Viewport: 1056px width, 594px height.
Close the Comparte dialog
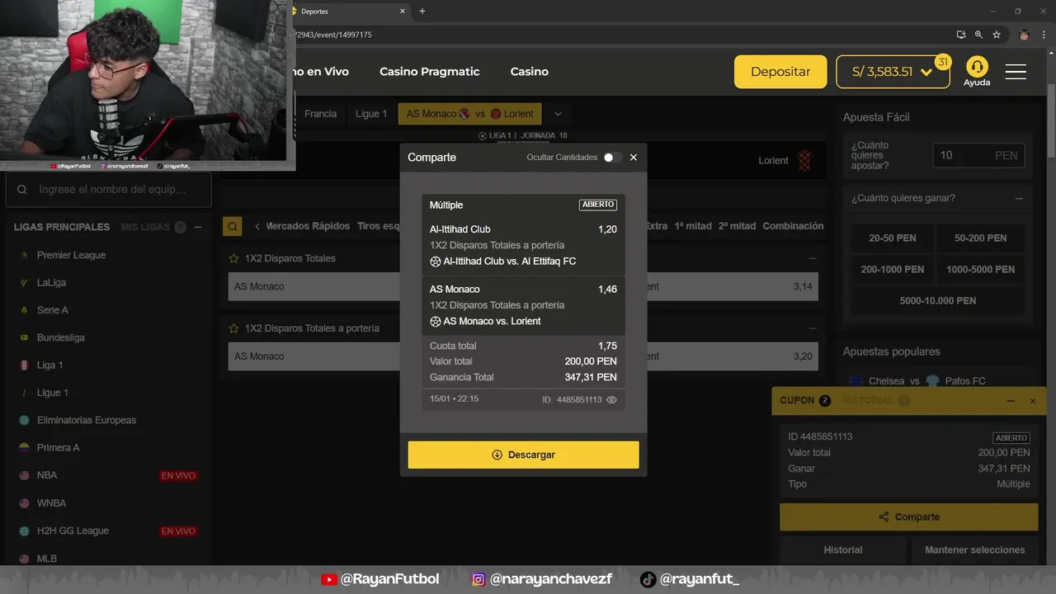(634, 158)
